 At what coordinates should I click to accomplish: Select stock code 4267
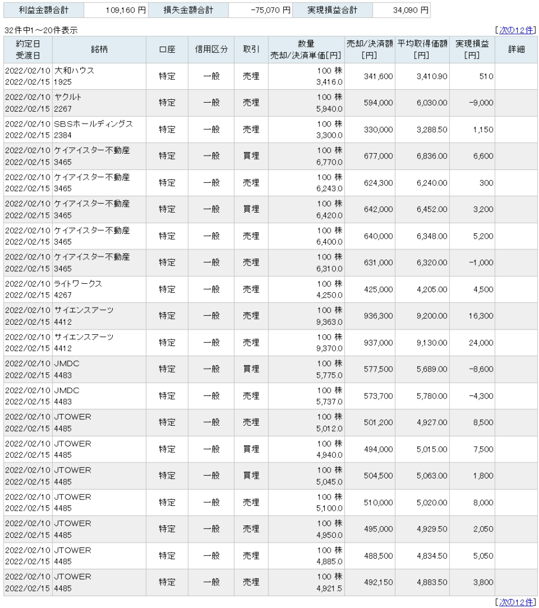coord(63,296)
